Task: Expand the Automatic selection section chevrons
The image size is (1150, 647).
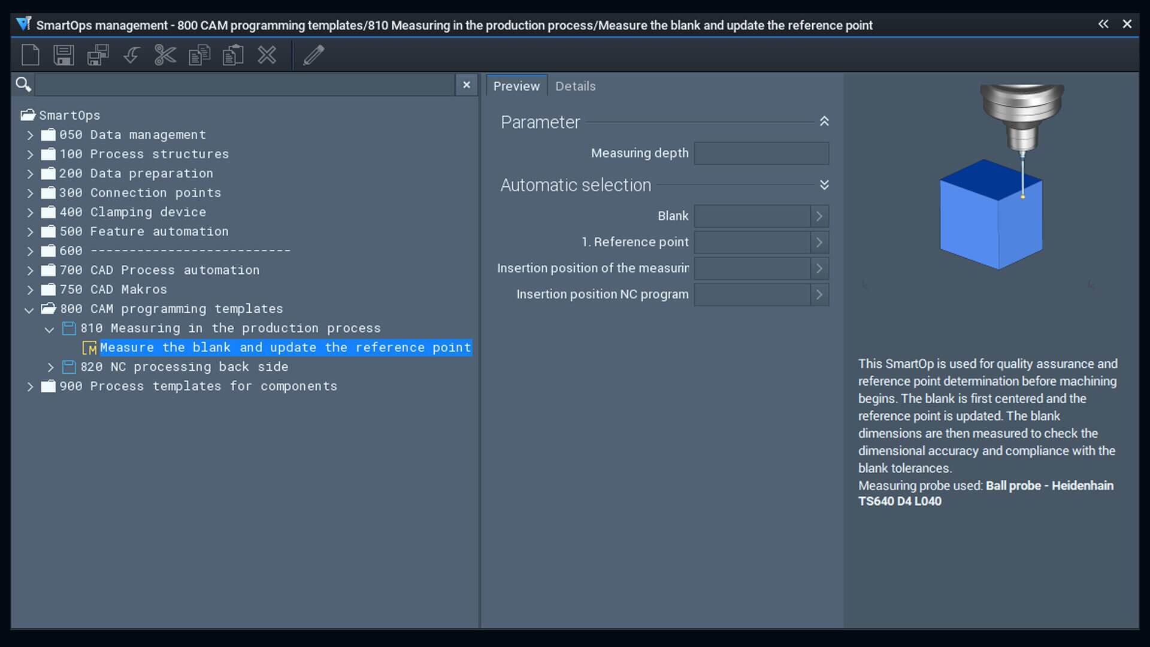Action: [824, 185]
